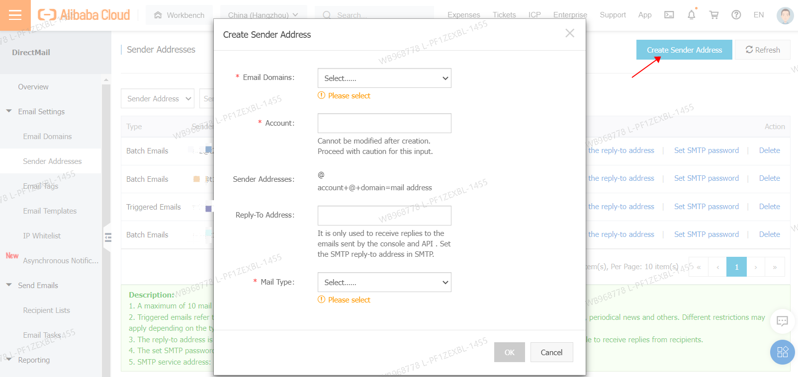The width and height of the screenshot is (798, 377).
Task: Open Sender Addresses in sidebar
Action: pos(52,161)
